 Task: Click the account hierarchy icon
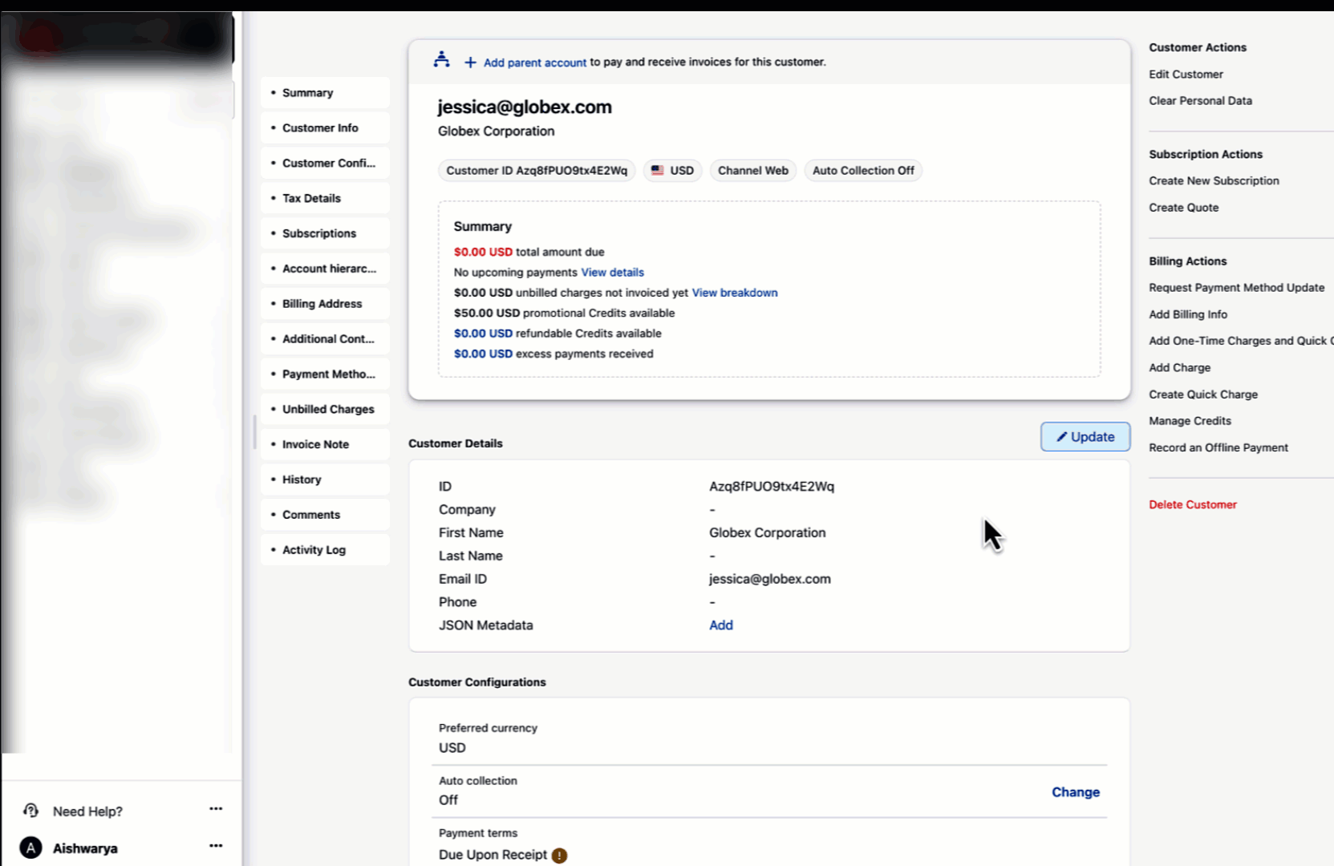441,60
